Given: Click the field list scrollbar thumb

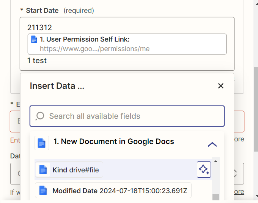Looking at the screenshot, I should pyautogui.click(x=216, y=197).
